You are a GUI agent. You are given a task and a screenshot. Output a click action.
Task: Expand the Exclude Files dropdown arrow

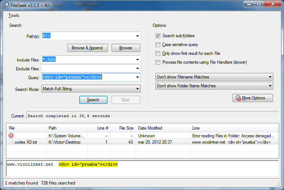137,68
